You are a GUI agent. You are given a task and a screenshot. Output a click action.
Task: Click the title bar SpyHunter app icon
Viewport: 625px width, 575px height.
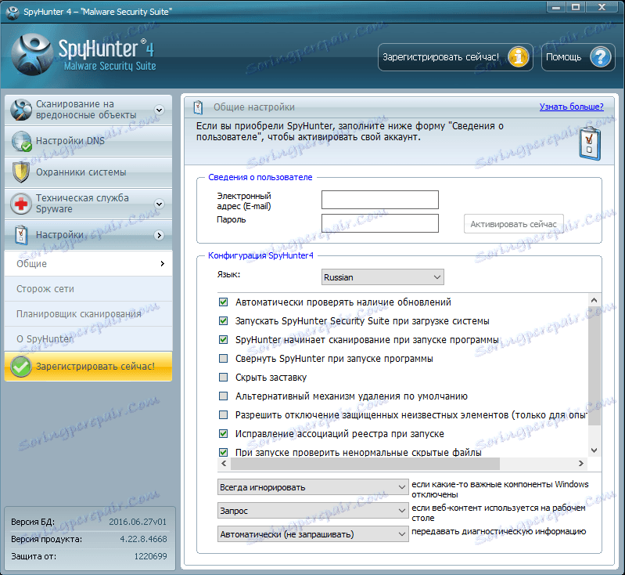(13, 12)
